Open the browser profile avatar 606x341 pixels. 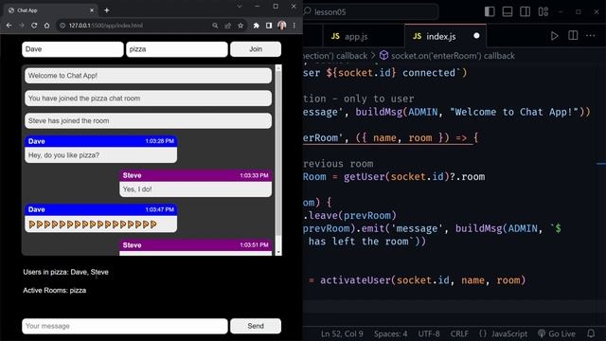click(x=282, y=26)
